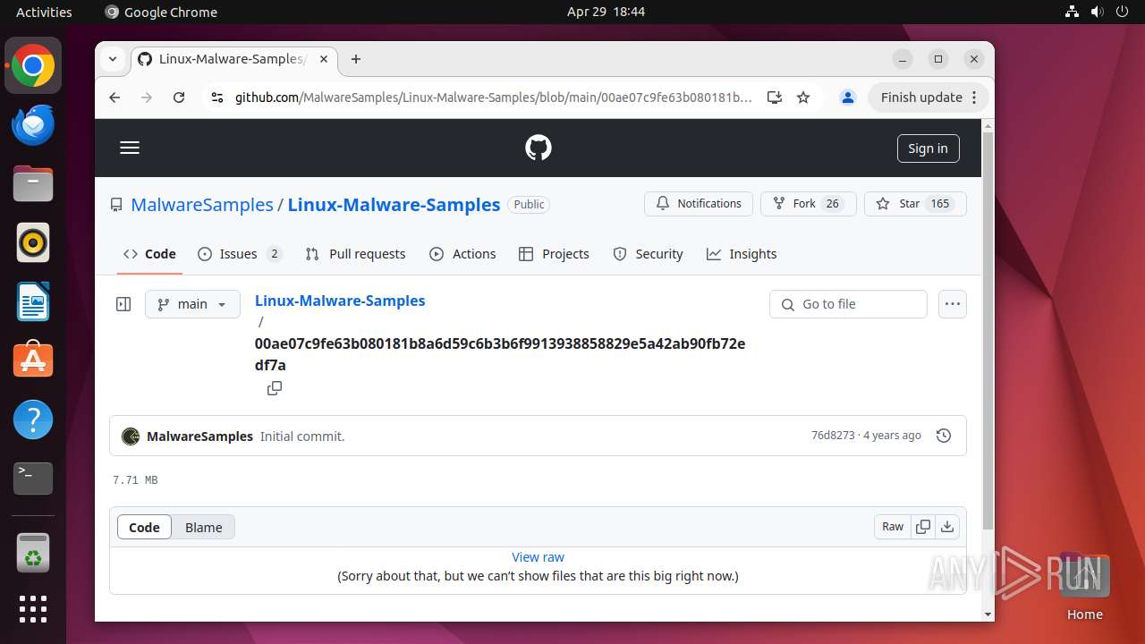Open Chrome profile avatar menu
The width and height of the screenshot is (1145, 644).
[848, 97]
